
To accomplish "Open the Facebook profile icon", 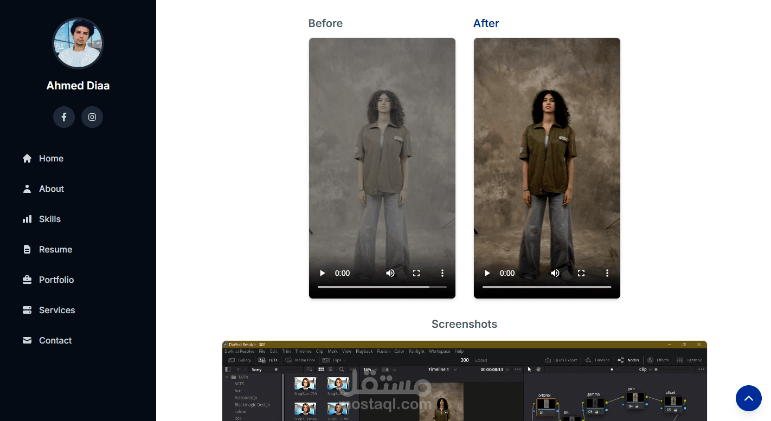I will pyautogui.click(x=64, y=117).
